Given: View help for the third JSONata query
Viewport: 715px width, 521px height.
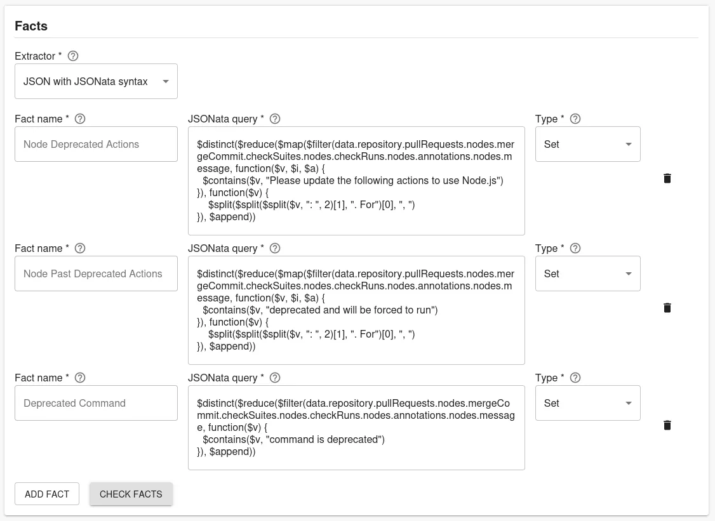Looking at the screenshot, I should pos(274,378).
